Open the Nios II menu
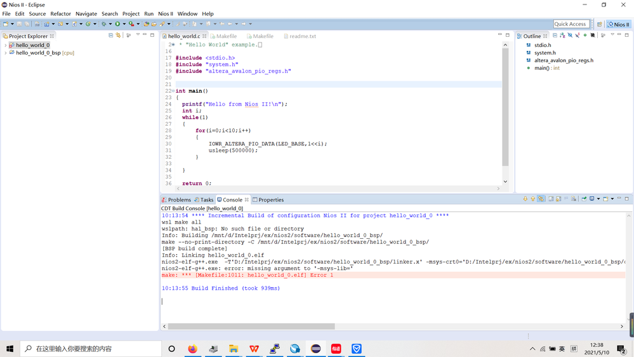Screen dimensions: 634x357 [165, 13]
